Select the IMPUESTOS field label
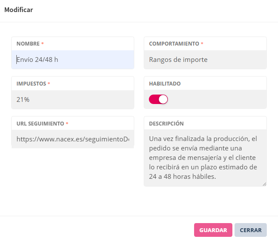278x242 pixels. point(31,84)
